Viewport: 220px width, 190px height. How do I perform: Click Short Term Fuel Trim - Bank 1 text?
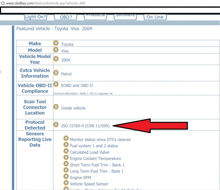(x=97, y=165)
